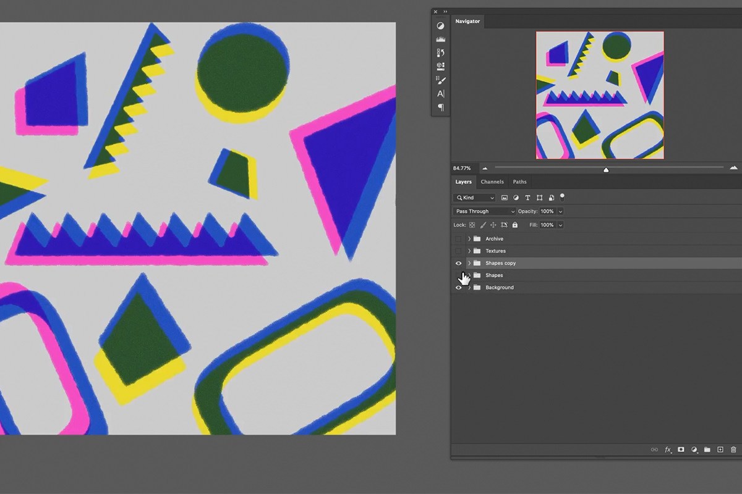The height and width of the screenshot is (494, 742).
Task: Expand the Shapes copy group
Action: pos(469,263)
